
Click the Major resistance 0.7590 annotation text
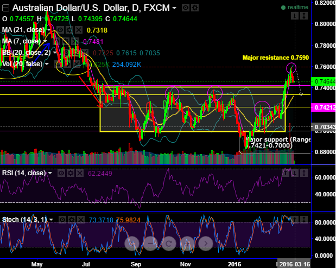pos(276,58)
